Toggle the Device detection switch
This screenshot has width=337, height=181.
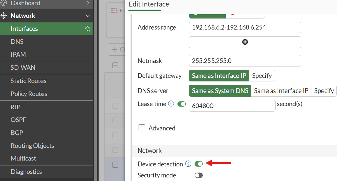pyautogui.click(x=199, y=164)
